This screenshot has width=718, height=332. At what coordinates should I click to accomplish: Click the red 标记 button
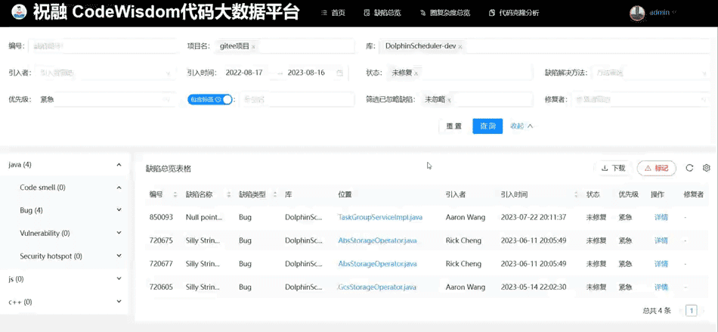(656, 168)
